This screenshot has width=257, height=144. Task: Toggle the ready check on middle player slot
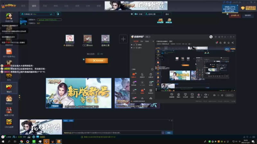pyautogui.click(x=87, y=39)
